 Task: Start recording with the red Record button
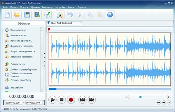click(71, 100)
